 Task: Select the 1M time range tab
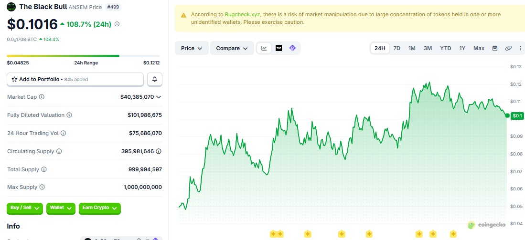pos(412,48)
